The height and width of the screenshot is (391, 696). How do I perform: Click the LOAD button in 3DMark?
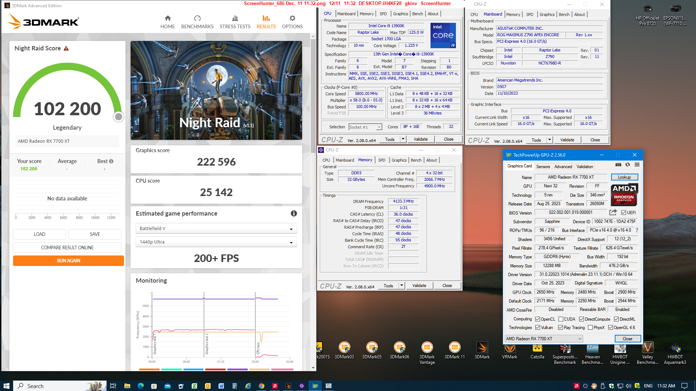(x=40, y=234)
